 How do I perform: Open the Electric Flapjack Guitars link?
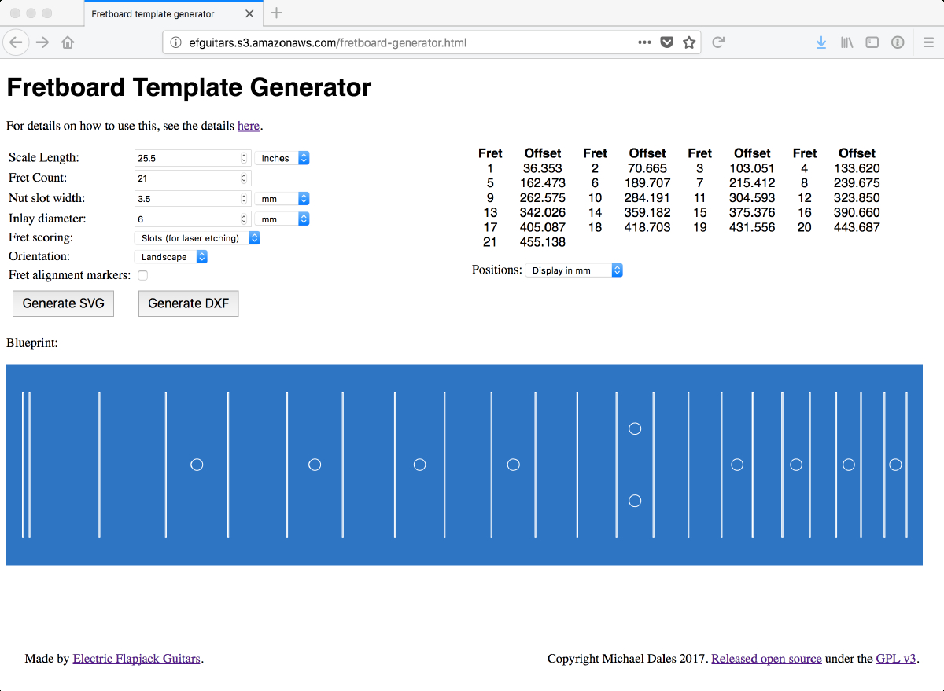[x=136, y=659]
